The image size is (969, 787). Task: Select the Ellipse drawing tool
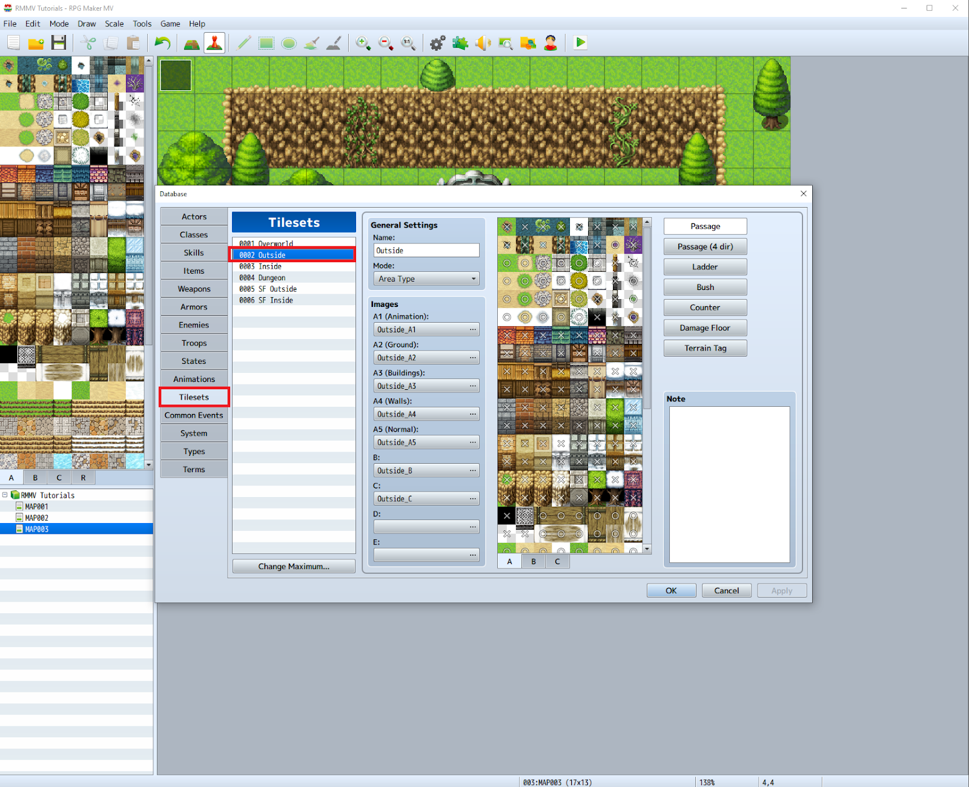289,42
